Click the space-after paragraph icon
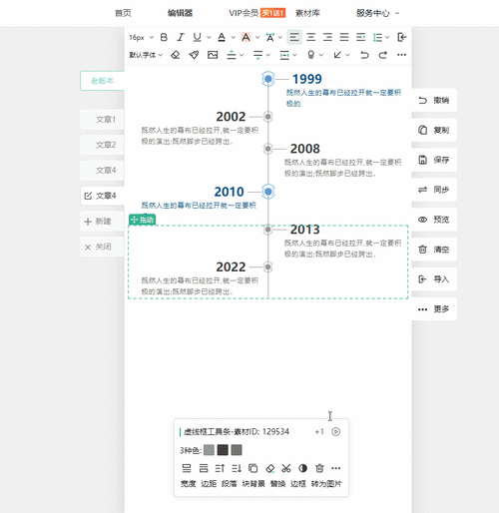The height and width of the screenshot is (513, 499). point(257,55)
